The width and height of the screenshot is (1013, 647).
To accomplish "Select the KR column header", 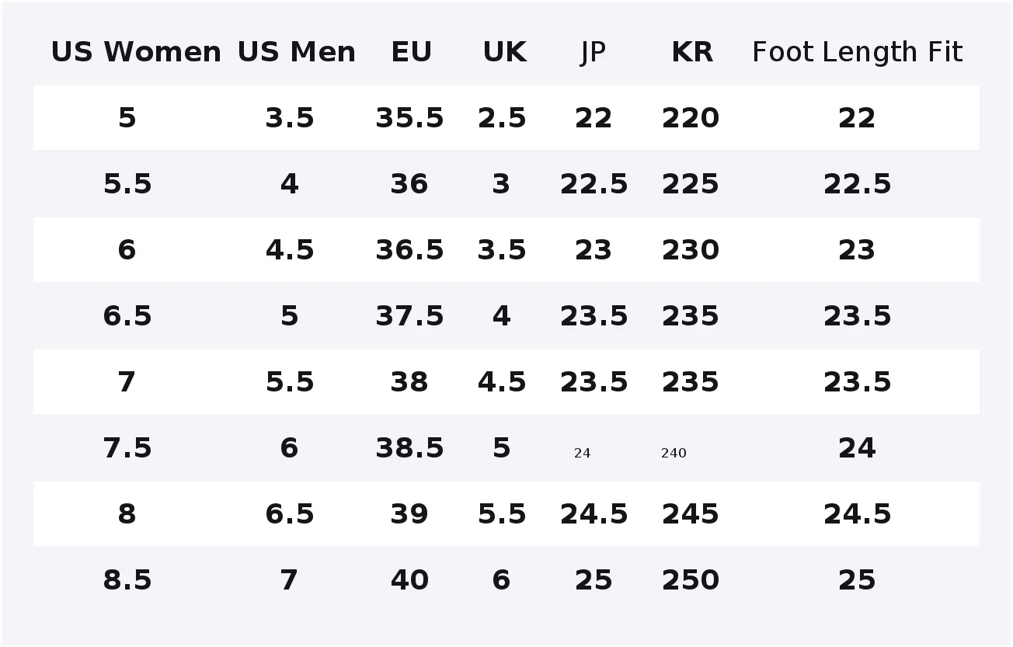I will 692,52.
